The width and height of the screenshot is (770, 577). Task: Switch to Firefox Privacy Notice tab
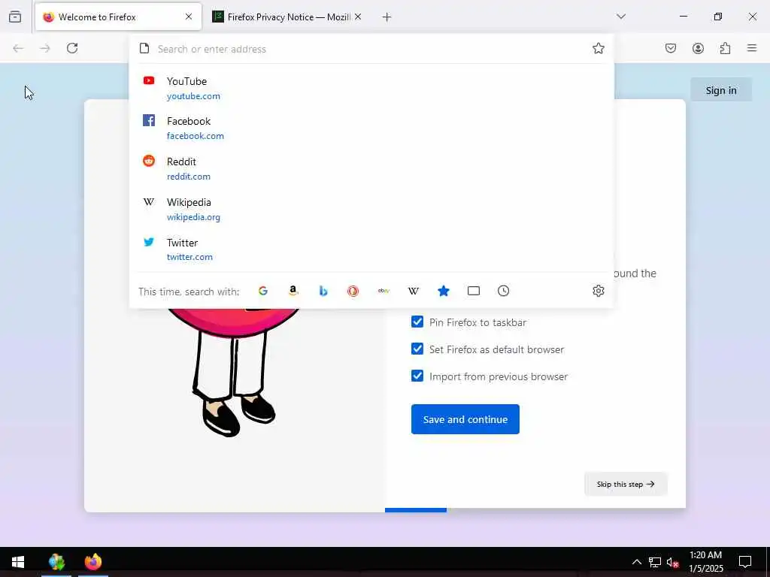pyautogui.click(x=287, y=17)
